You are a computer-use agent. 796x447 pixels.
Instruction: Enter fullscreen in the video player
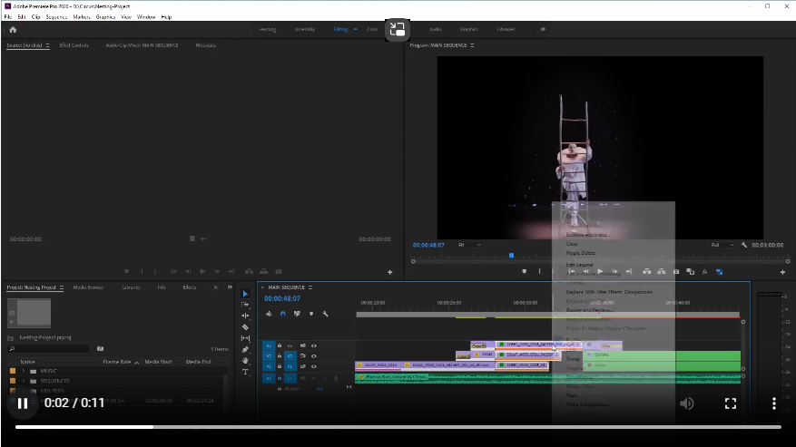tap(731, 403)
